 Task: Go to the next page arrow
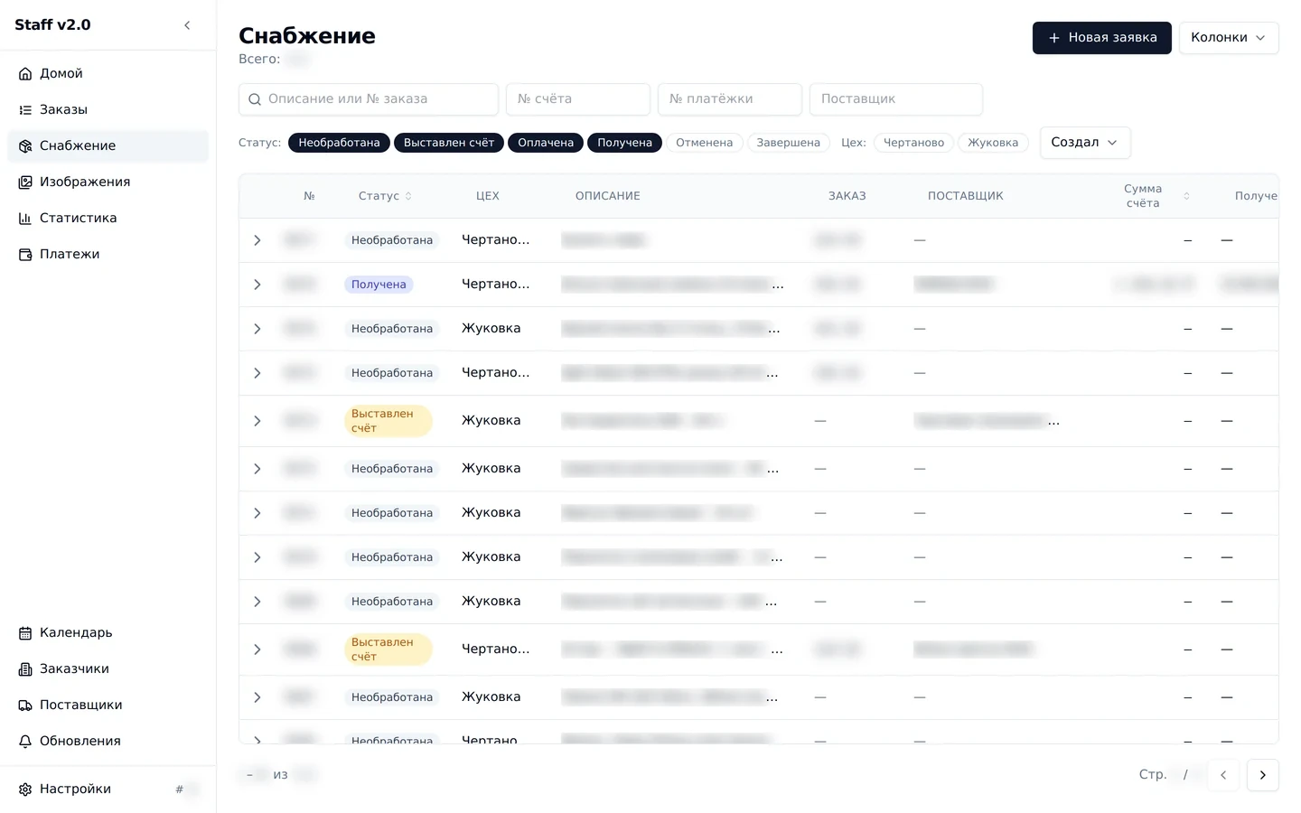(x=1263, y=775)
